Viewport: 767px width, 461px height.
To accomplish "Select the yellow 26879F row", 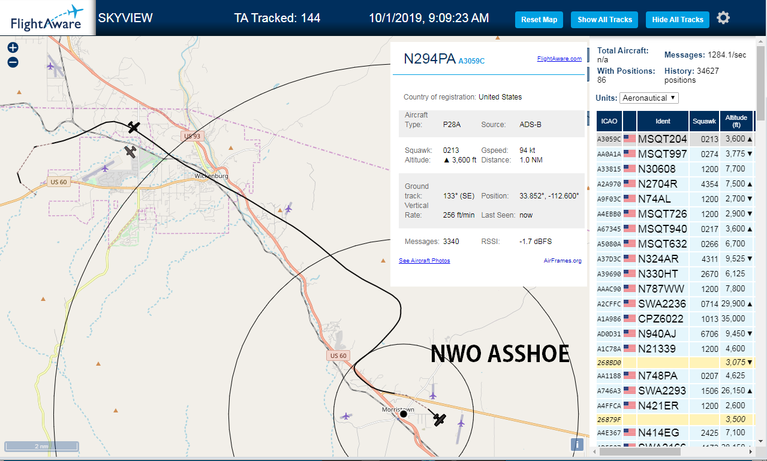I will (675, 420).
